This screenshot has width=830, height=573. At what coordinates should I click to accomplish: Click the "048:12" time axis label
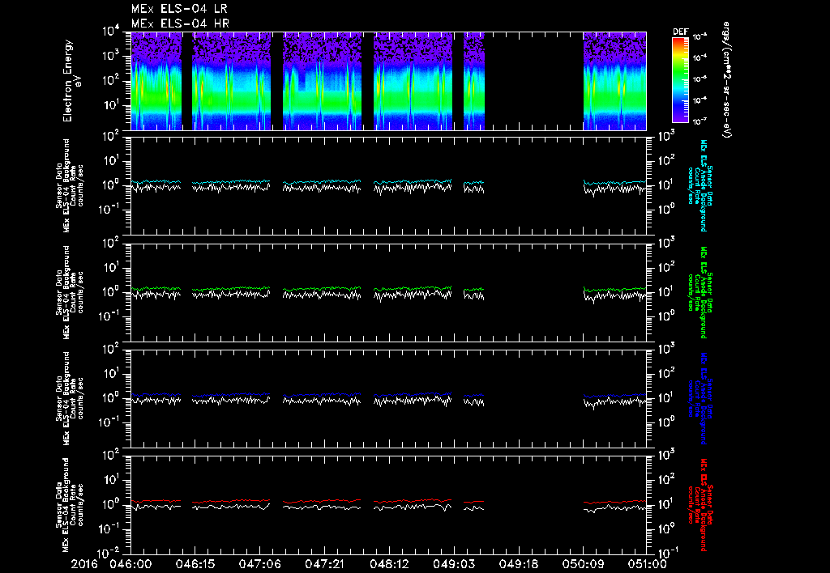389,564
